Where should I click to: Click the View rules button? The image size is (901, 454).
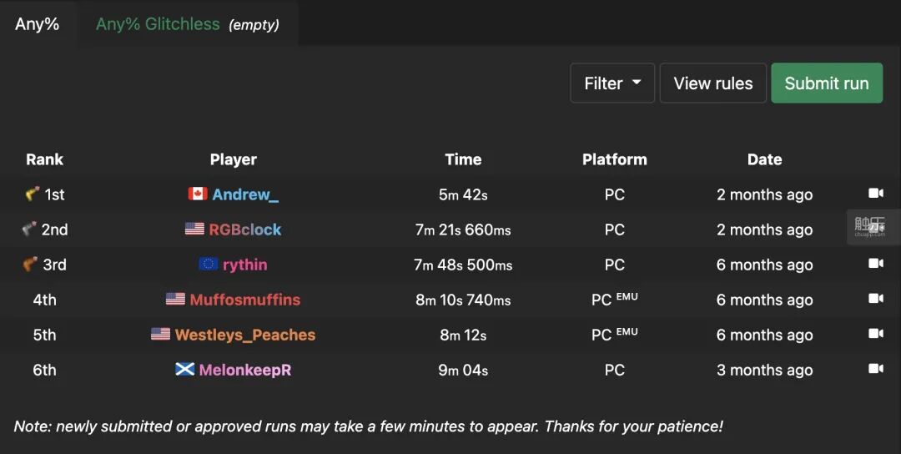point(712,83)
